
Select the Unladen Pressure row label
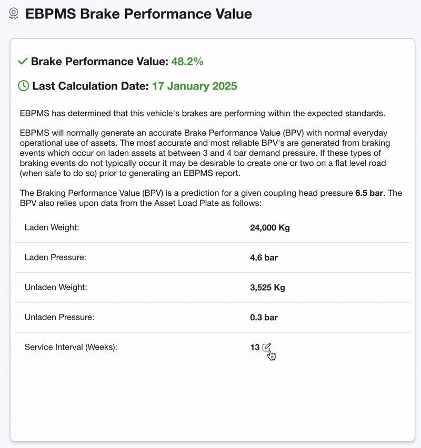[59, 317]
